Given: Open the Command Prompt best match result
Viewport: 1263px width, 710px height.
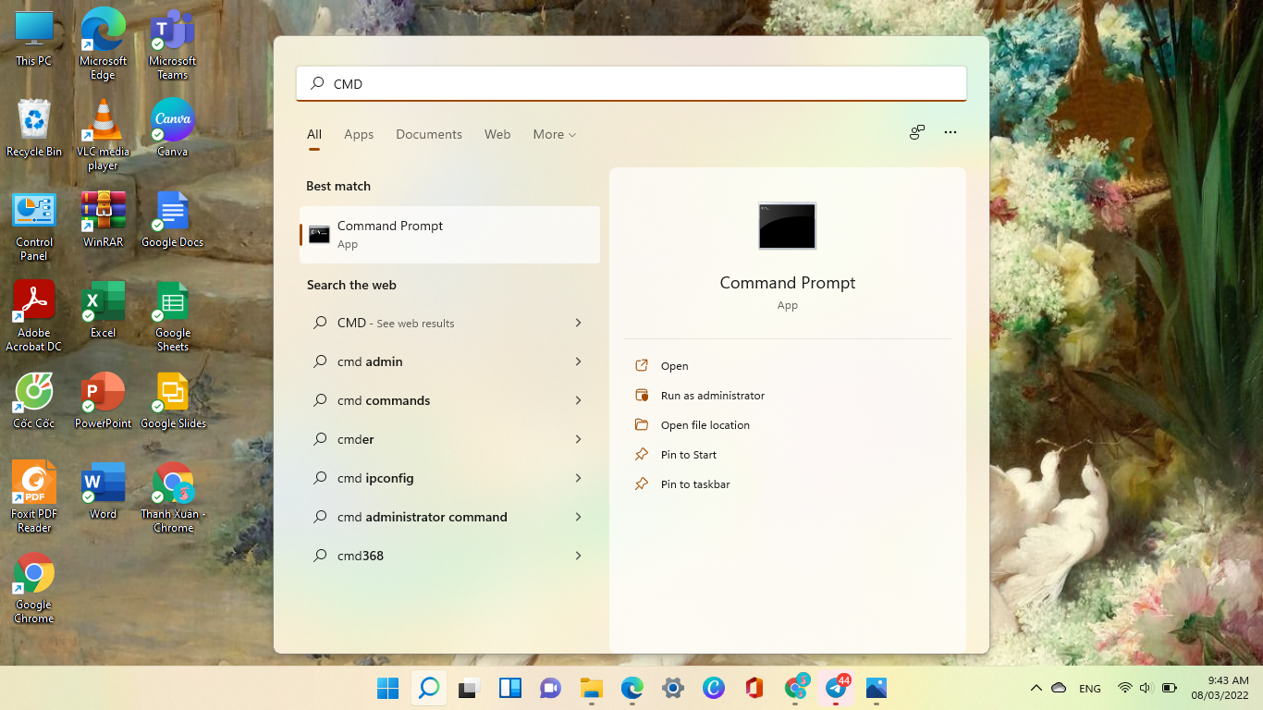Looking at the screenshot, I should coord(449,235).
